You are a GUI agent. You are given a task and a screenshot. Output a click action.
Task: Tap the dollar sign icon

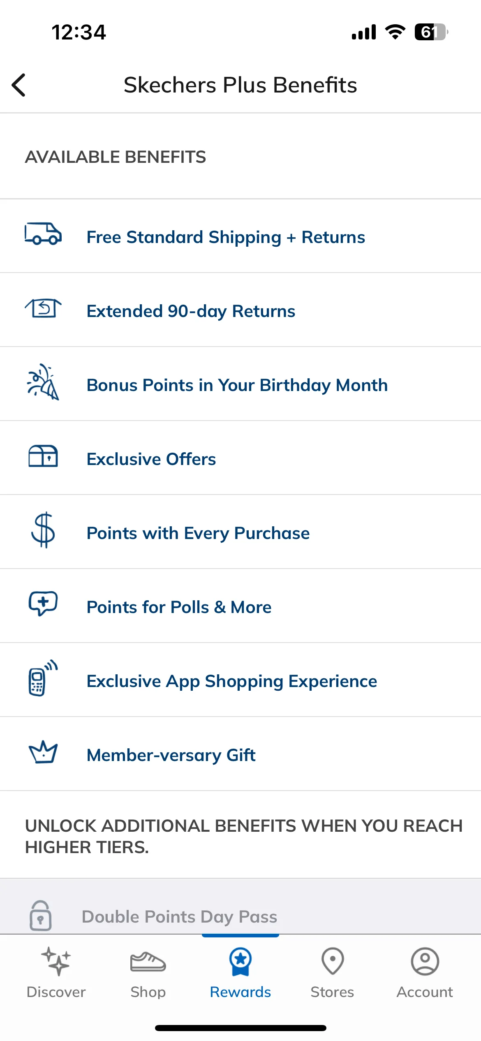(x=43, y=530)
